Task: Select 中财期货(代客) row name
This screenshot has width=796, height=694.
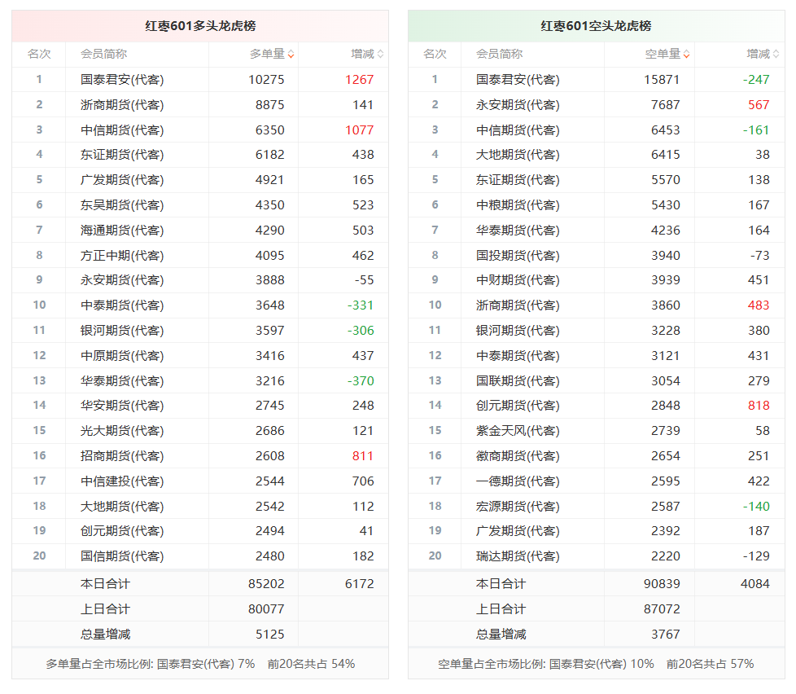Action: [x=518, y=280]
